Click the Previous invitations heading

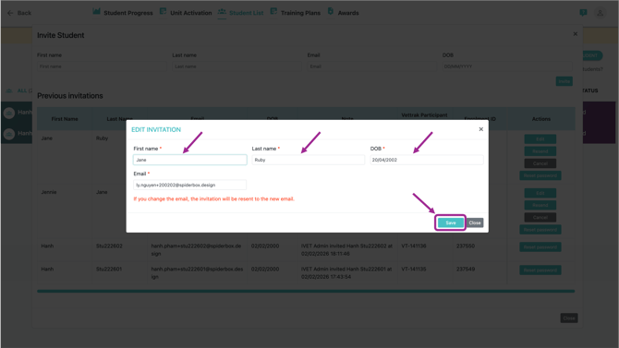point(70,96)
